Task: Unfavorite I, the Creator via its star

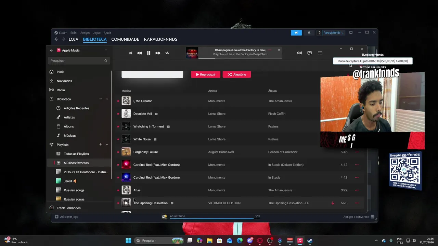Action: click(x=118, y=101)
